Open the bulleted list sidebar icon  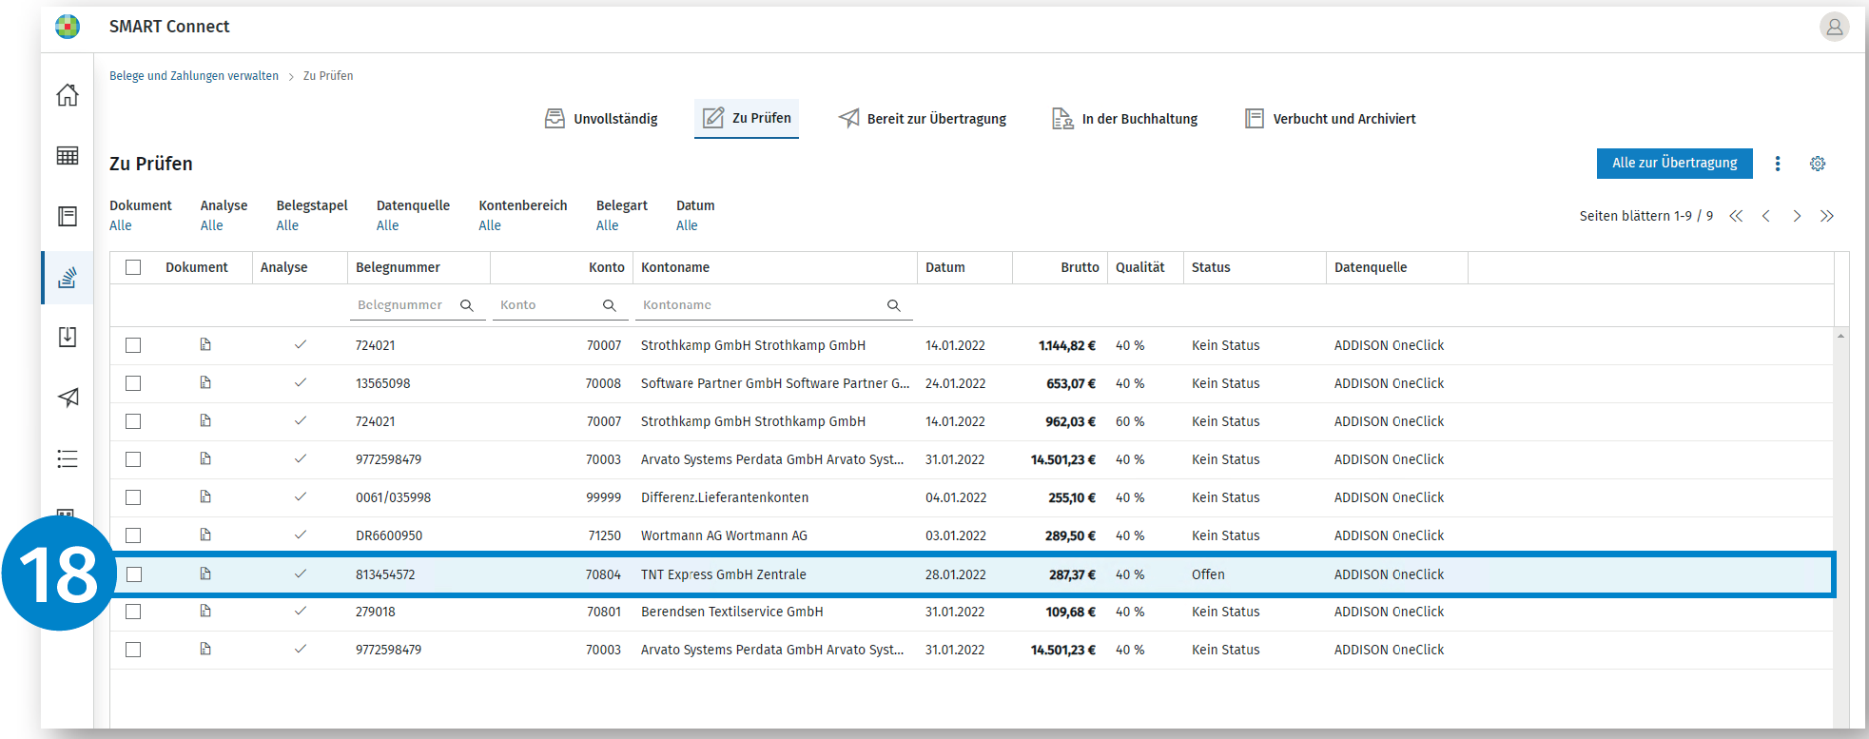[68, 458]
